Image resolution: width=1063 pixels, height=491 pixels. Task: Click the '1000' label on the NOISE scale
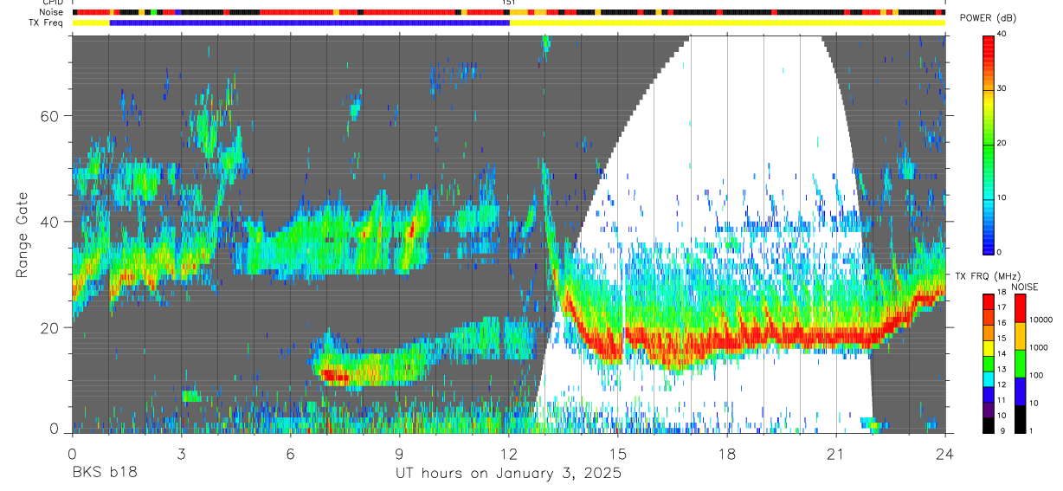[1040, 349]
